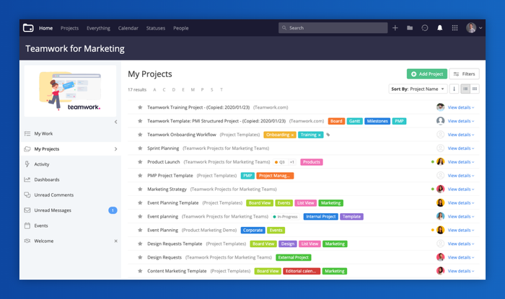Expand View details for Marketing Strategy
Viewport: 505px width, 299px height.
tap(461, 189)
